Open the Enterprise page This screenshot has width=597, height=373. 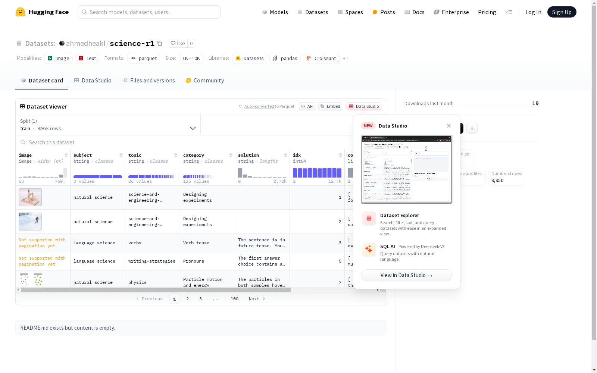coord(451,12)
